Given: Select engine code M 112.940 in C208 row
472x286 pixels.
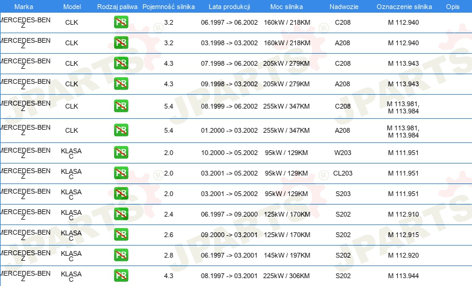Looking at the screenshot, I should point(403,22).
